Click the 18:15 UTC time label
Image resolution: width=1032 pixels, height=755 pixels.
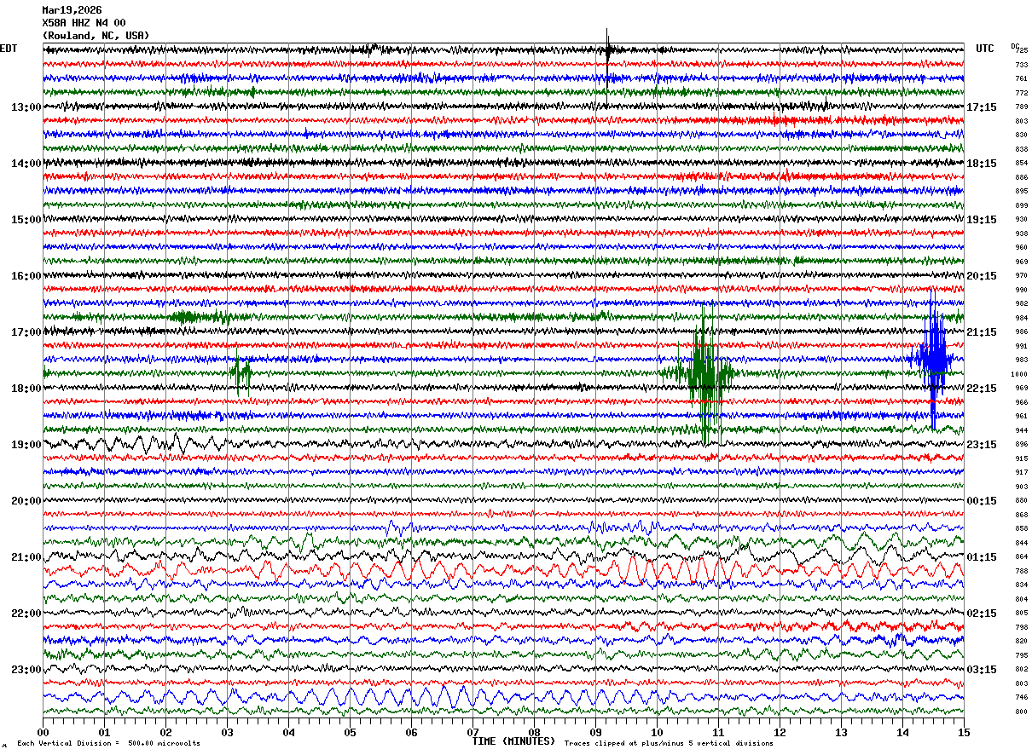coord(982,164)
